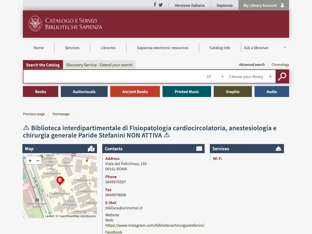Click the magnifying glass search button
This screenshot has width=312, height=234.
tap(282, 76)
